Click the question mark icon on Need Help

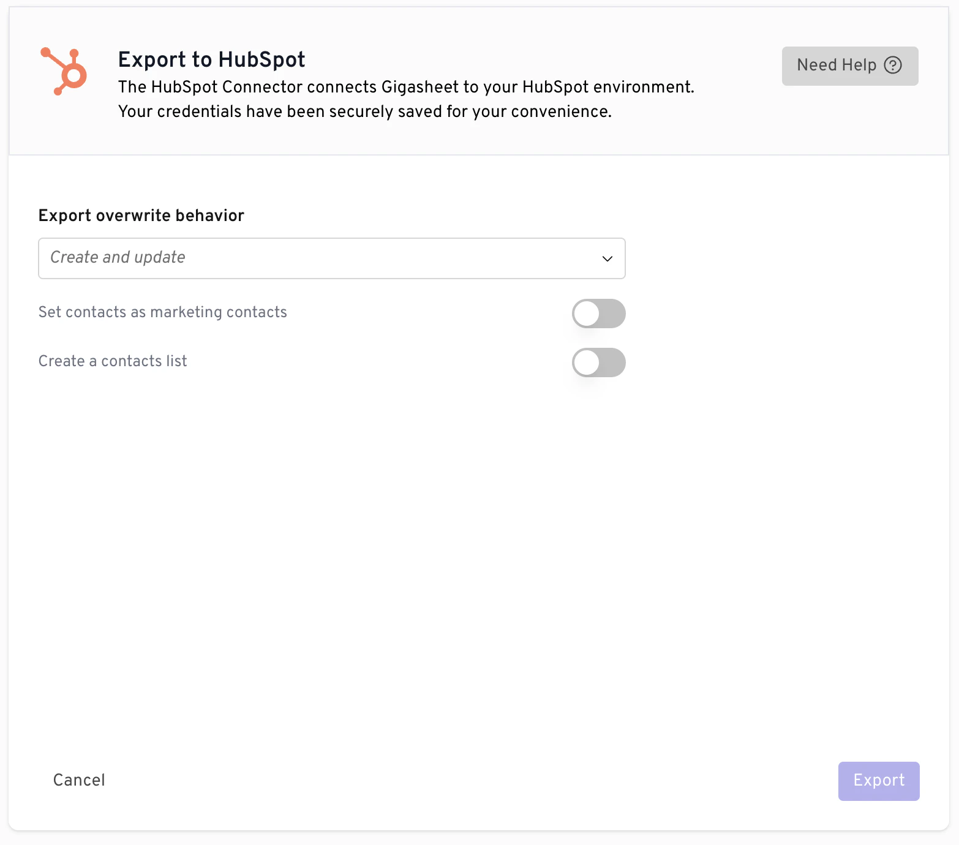(893, 65)
